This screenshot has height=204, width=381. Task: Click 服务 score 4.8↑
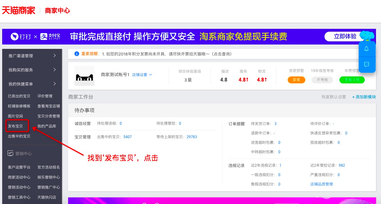click(x=243, y=80)
